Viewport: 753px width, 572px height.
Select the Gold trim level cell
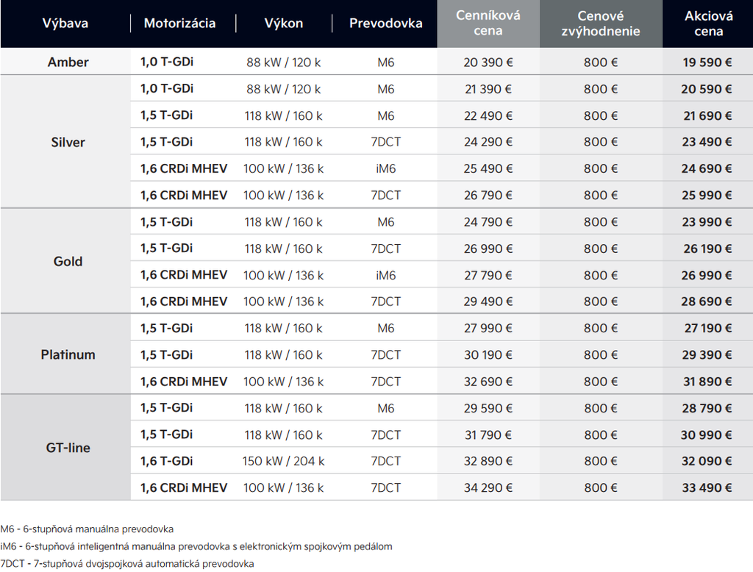coord(68,262)
